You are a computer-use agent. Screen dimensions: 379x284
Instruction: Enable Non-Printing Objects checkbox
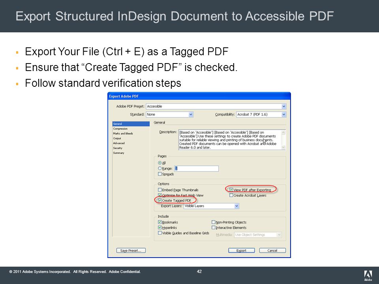[x=214, y=222]
